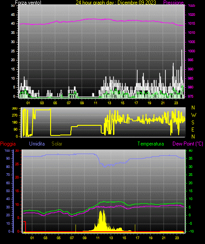The image size is (205, 244).
Task: Click the blue 'Umidita' legend label
Action: coord(37,144)
